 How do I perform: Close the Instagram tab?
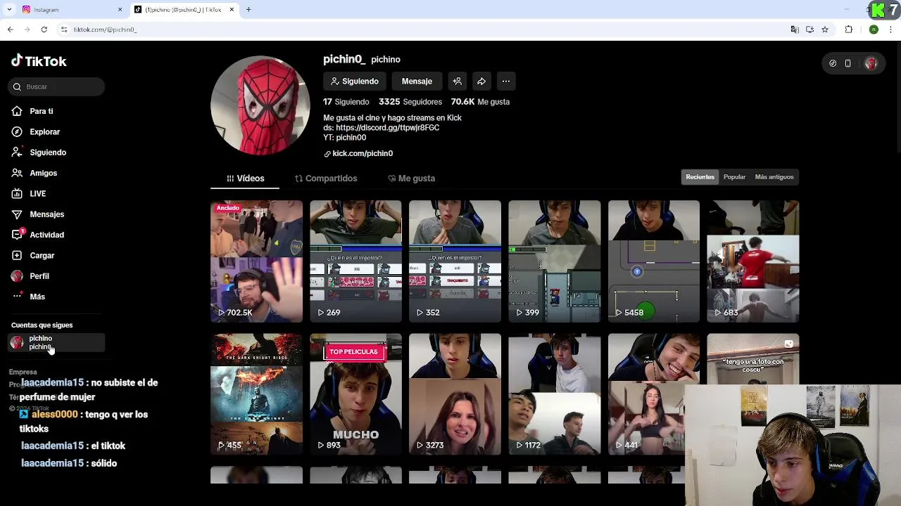[120, 10]
